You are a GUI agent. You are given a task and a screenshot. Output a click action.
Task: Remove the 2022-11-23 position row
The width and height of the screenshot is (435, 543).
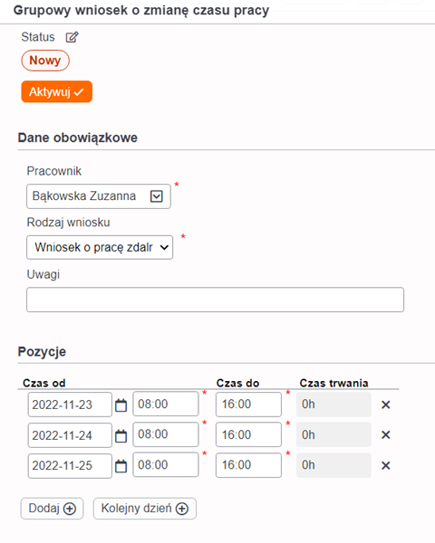(386, 405)
